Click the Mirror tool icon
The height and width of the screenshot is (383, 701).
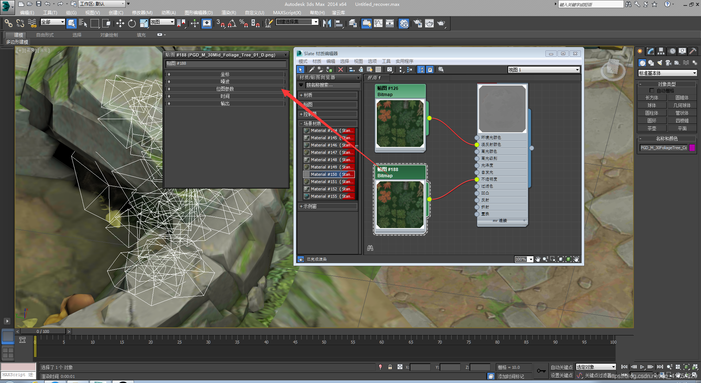(x=327, y=23)
